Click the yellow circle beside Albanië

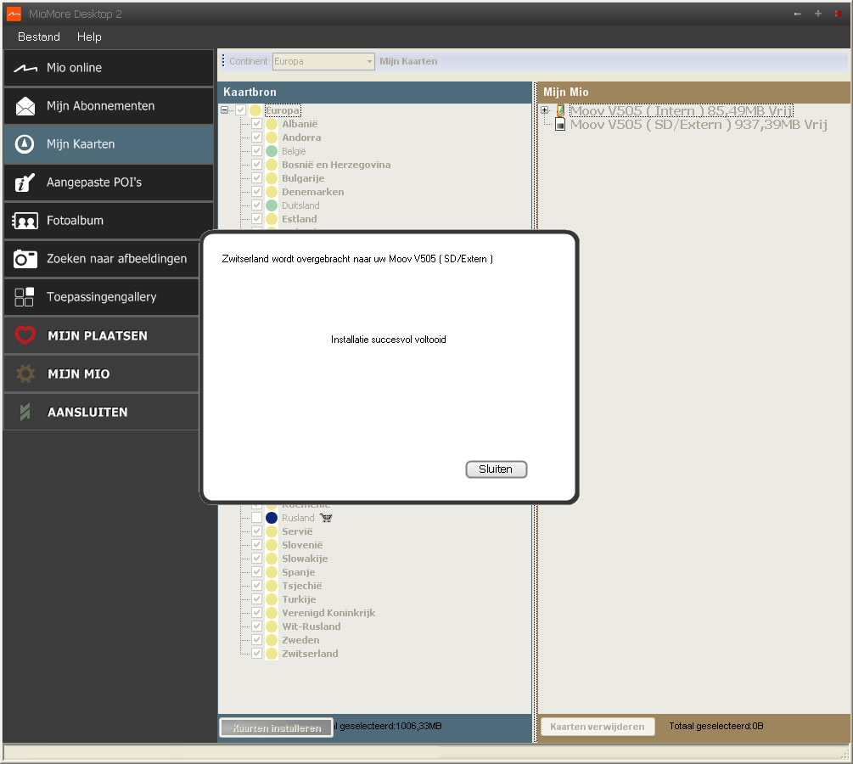point(272,124)
